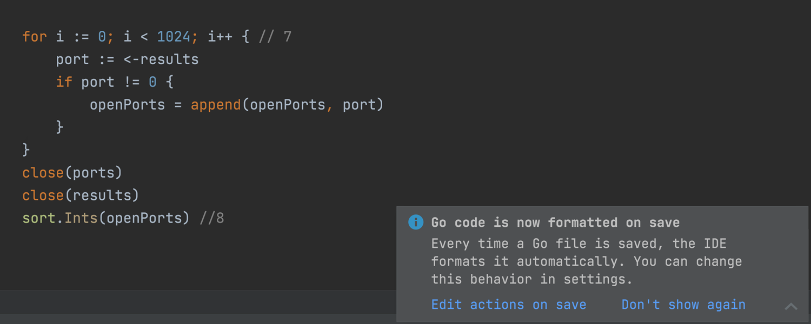Open the "Edit actions on save" link

click(509, 305)
